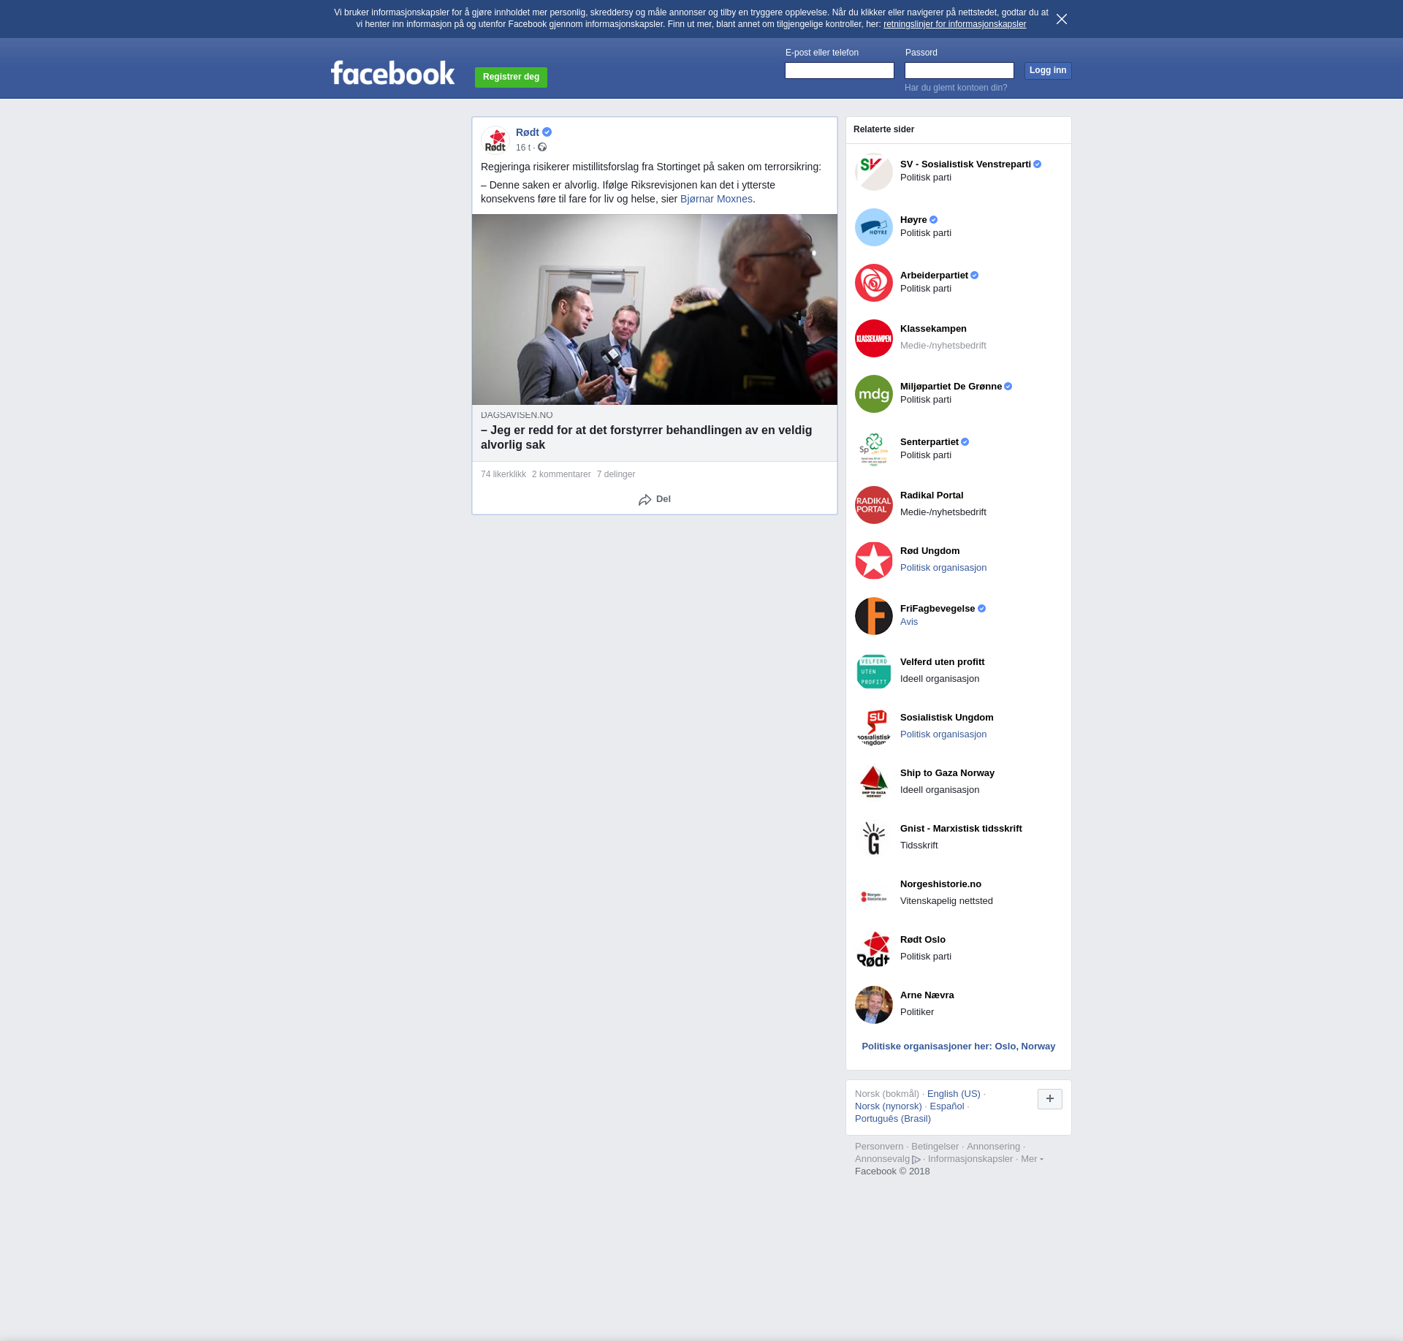Open Gnist - Marxistisk tidsskrift page

[961, 829]
